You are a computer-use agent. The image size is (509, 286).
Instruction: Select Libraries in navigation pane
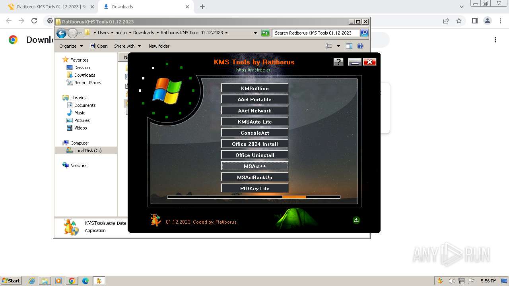tap(78, 98)
